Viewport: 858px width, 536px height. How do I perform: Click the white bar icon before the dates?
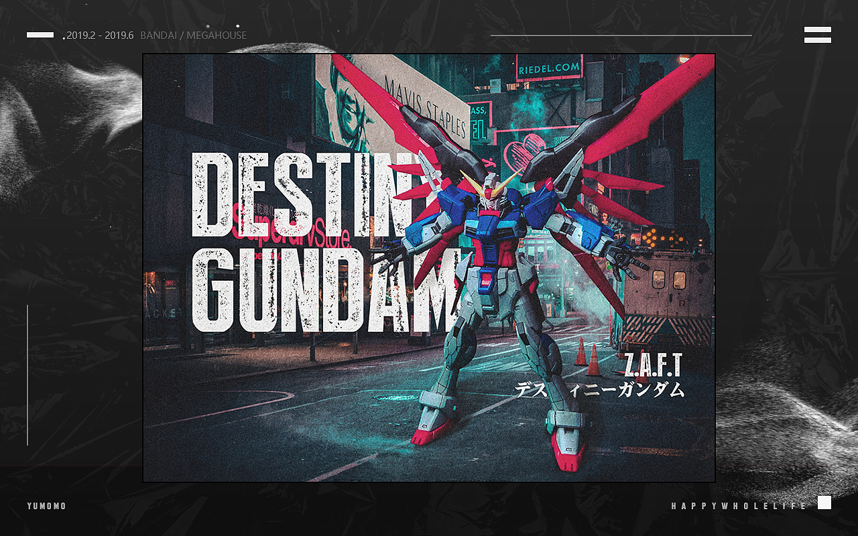point(40,35)
